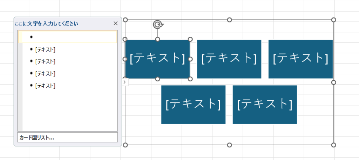This screenshot has height=160, width=359.
Task: Click the SmartArt frame's top-middle resize handle
Action: pos(229,20)
